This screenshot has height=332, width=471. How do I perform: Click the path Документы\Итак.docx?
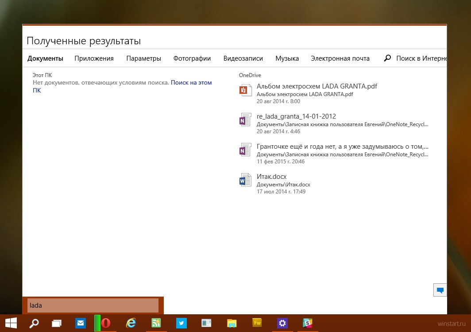(283, 185)
